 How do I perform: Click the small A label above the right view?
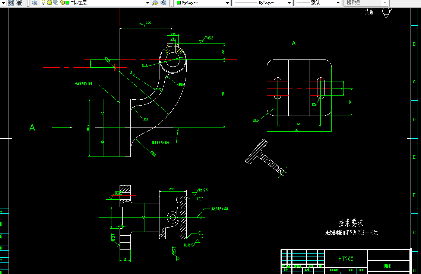point(294,43)
